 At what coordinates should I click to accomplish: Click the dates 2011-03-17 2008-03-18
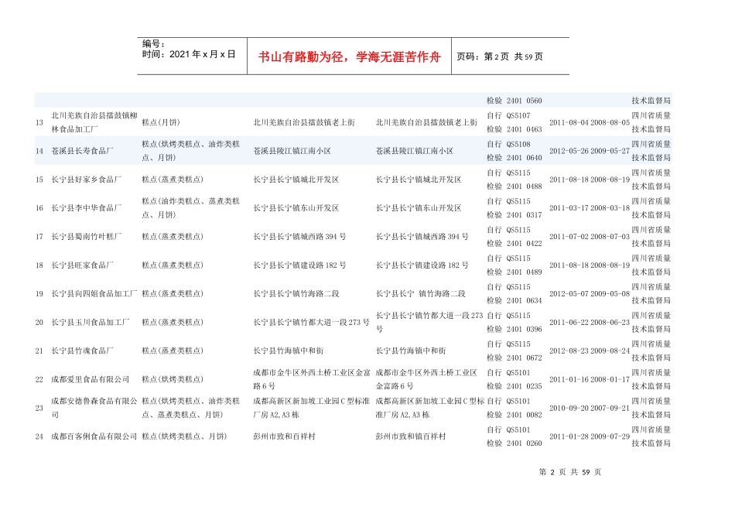[590, 208]
